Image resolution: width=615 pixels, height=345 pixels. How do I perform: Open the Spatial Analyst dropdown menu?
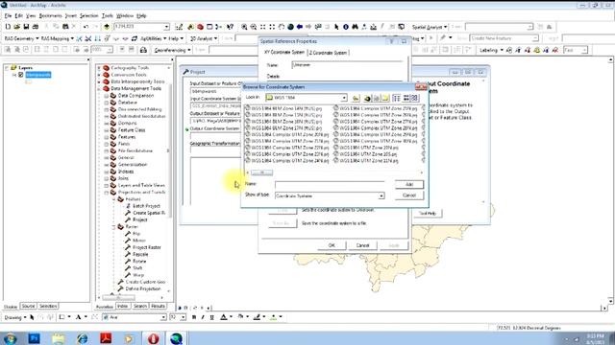coord(430,27)
